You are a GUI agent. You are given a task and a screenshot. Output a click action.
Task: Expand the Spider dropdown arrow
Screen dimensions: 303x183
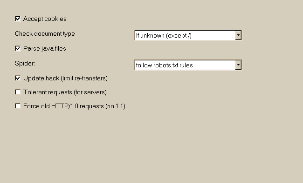click(238, 65)
